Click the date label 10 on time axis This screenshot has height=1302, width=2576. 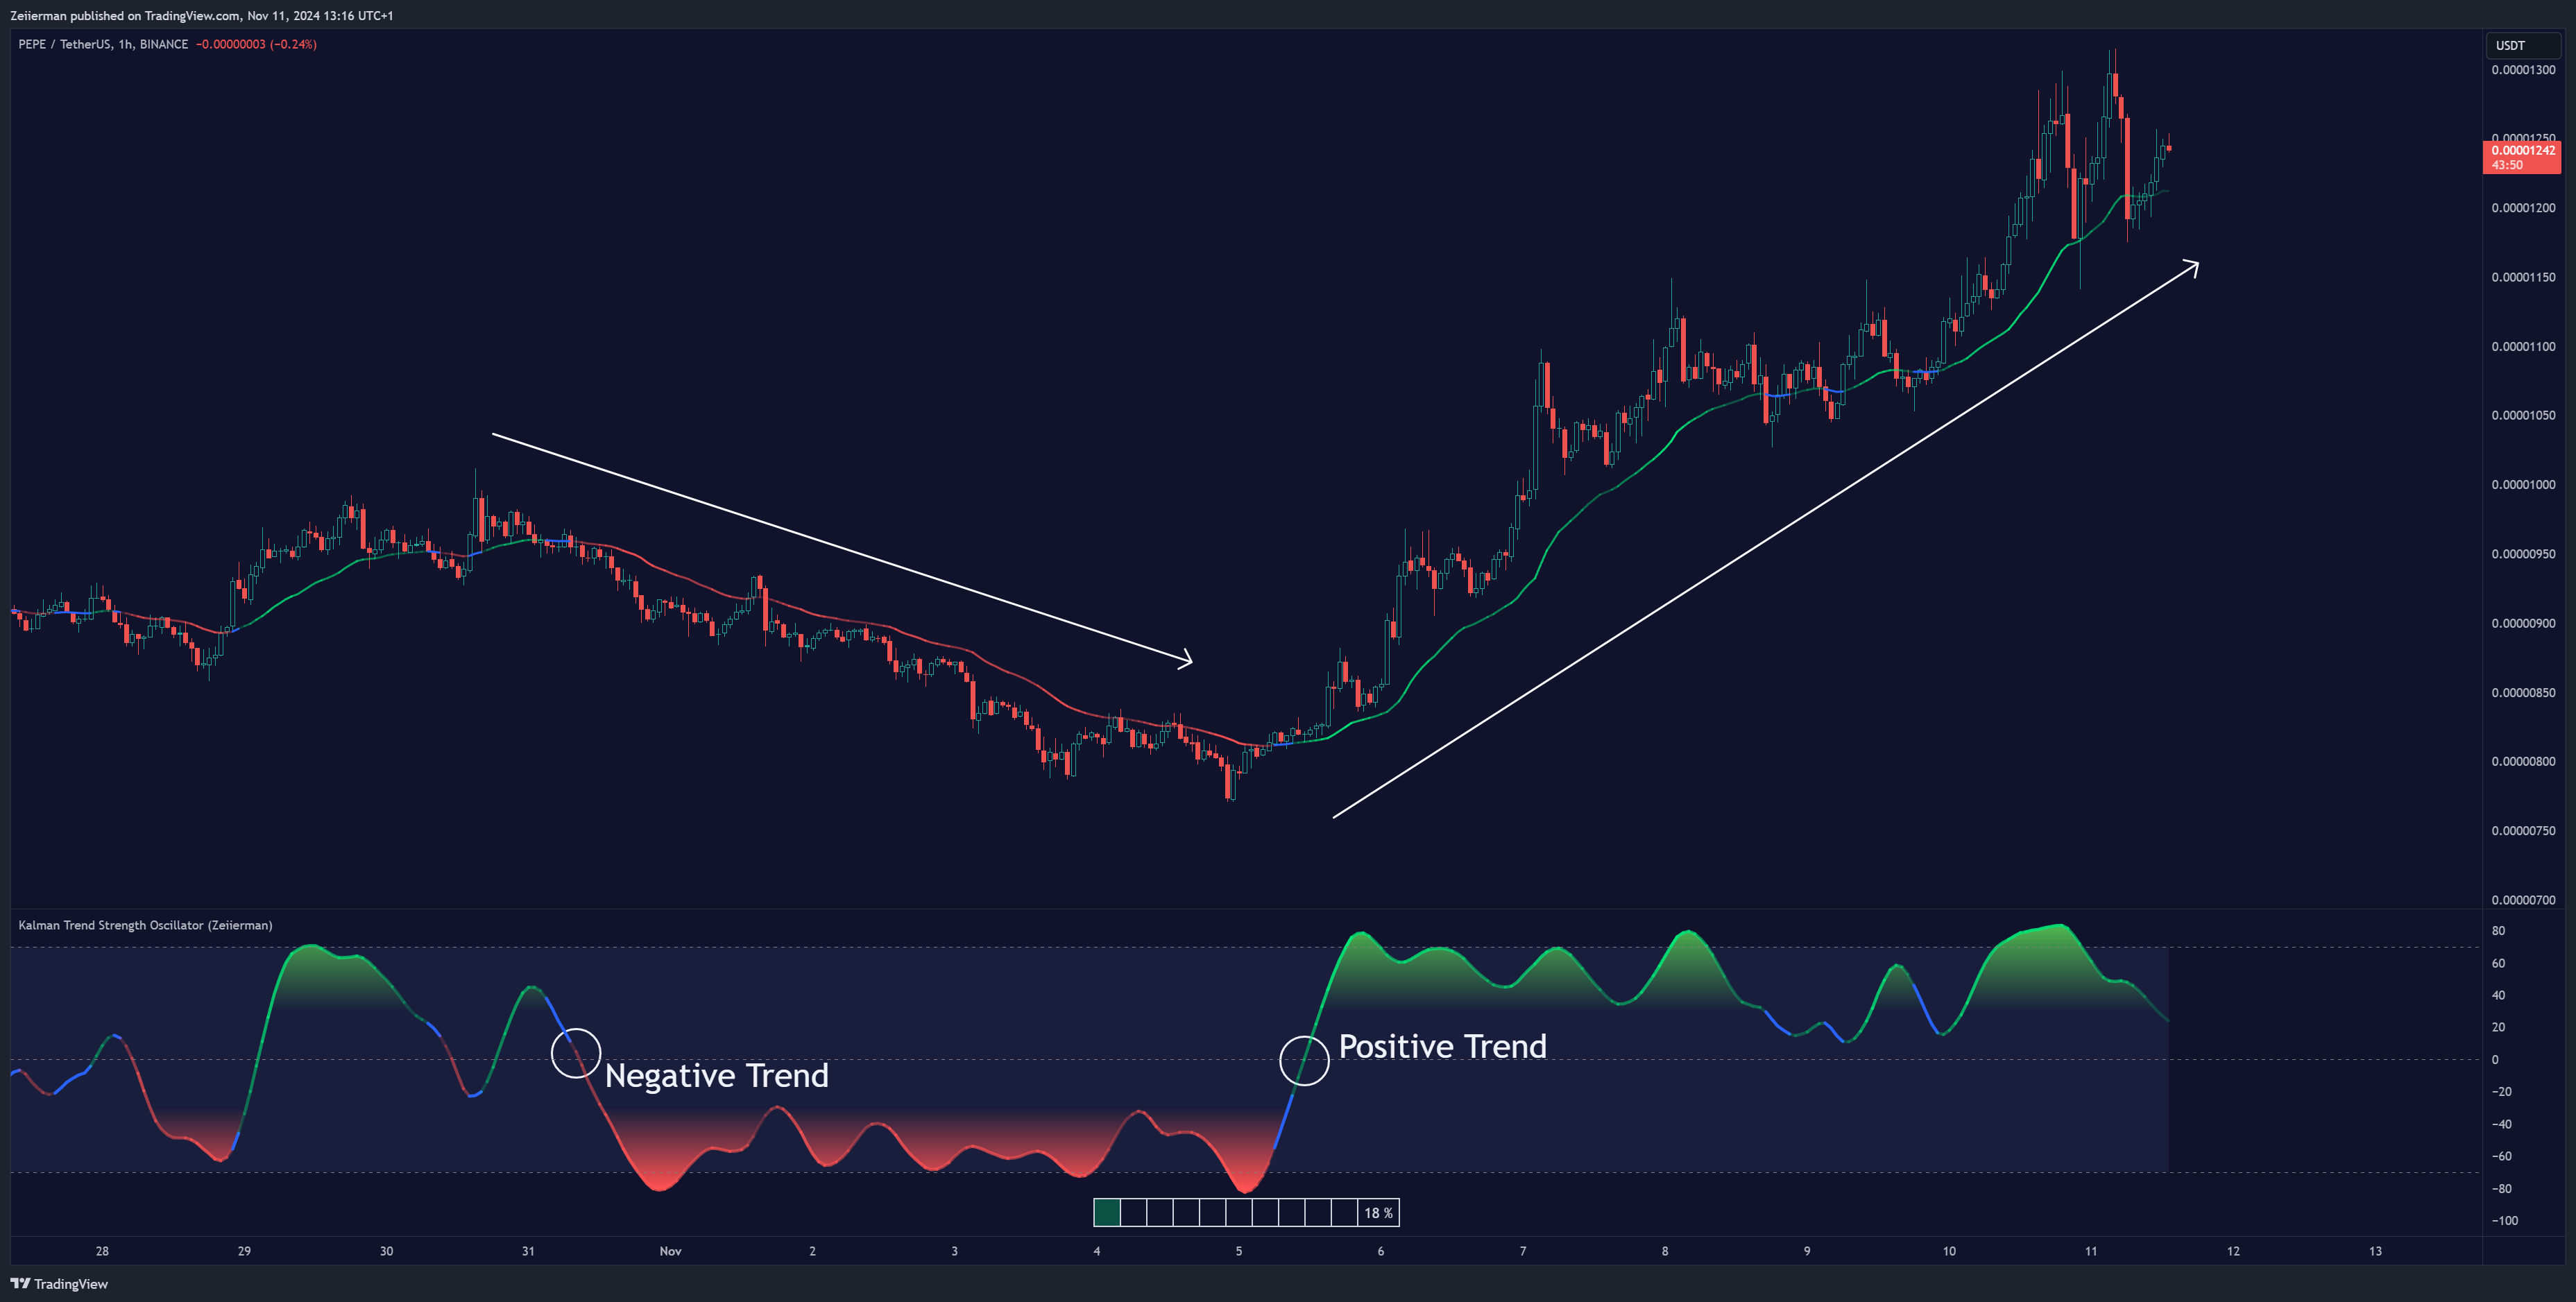pyautogui.click(x=1949, y=1251)
